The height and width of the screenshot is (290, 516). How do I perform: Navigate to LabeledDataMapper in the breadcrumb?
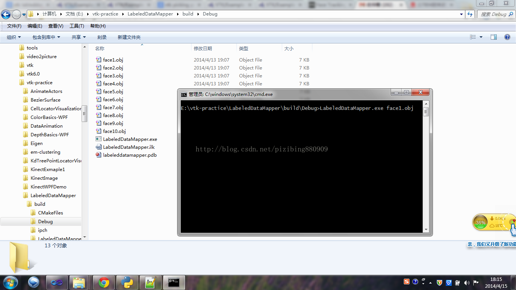(x=150, y=14)
